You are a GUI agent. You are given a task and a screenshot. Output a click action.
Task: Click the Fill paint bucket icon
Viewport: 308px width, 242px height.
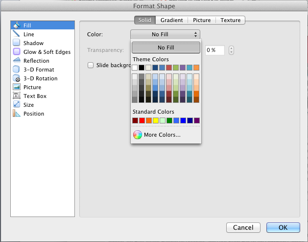point(17,25)
